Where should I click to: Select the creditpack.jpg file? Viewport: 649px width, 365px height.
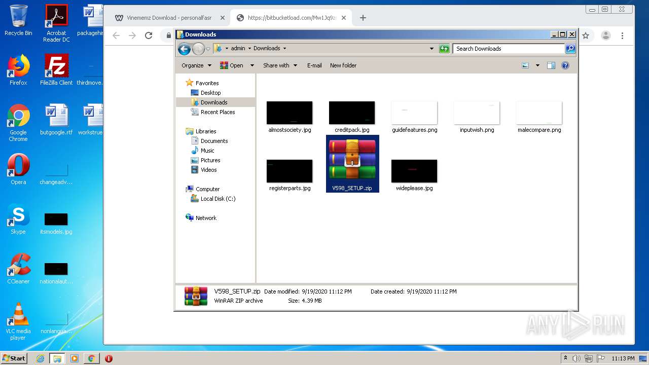pos(352,117)
